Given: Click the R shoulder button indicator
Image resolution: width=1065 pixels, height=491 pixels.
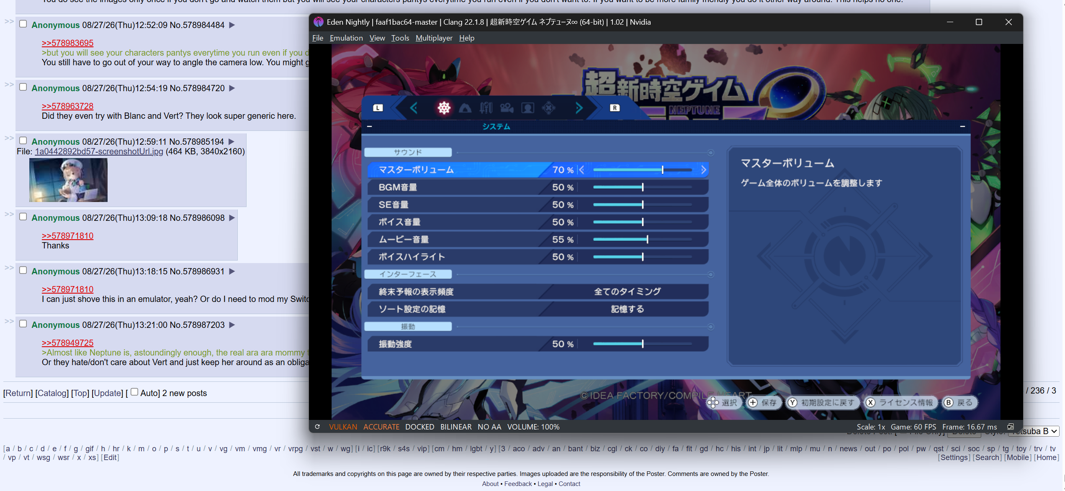Looking at the screenshot, I should [x=615, y=108].
